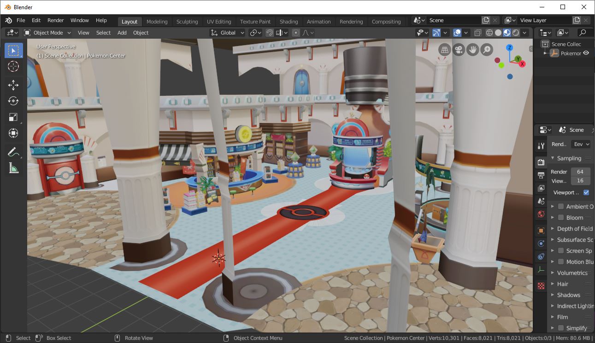Switch to material preview shading
The image size is (595, 343).
(x=507, y=33)
